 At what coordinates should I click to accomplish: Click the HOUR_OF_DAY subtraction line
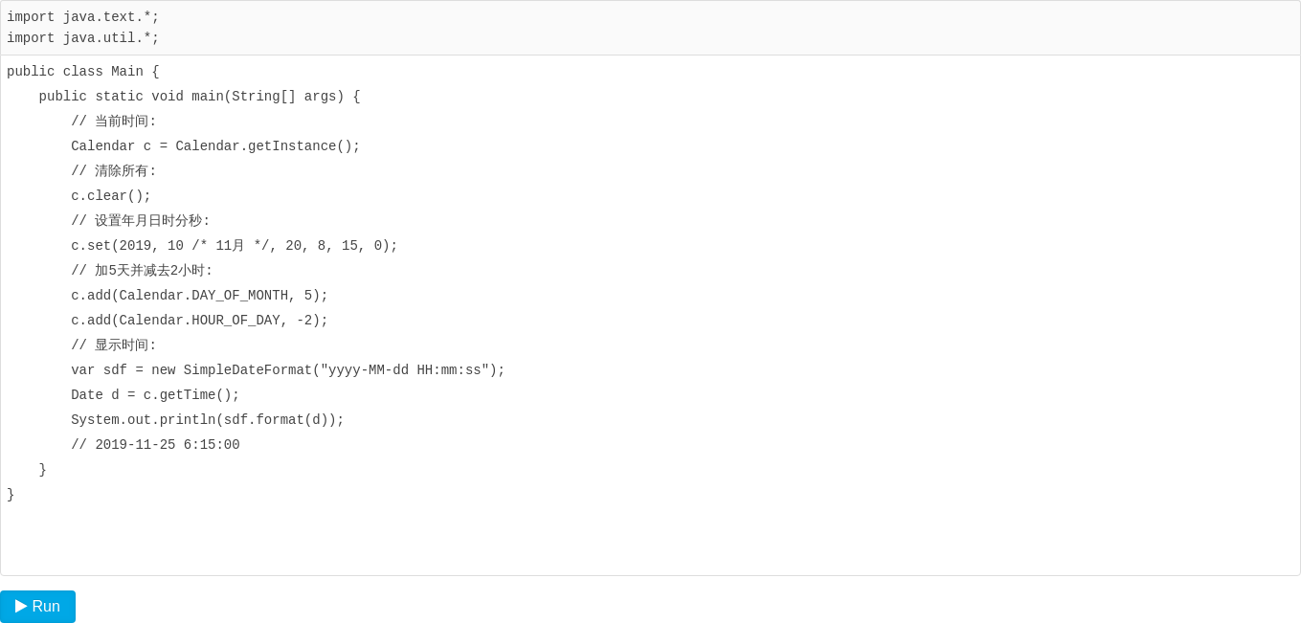[198, 320]
